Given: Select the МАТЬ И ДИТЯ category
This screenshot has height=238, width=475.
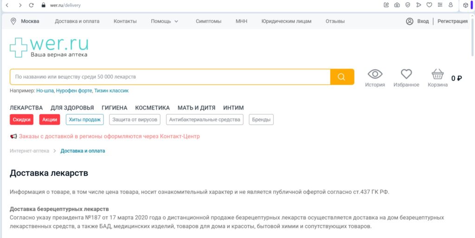Looking at the screenshot, I should [x=196, y=108].
